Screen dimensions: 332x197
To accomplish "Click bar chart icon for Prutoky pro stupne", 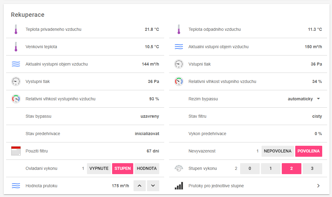I will pos(179,186).
